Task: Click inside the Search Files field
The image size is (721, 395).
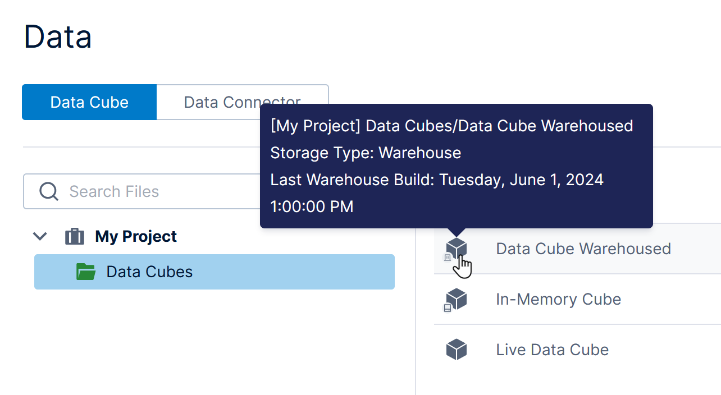Action: point(140,191)
